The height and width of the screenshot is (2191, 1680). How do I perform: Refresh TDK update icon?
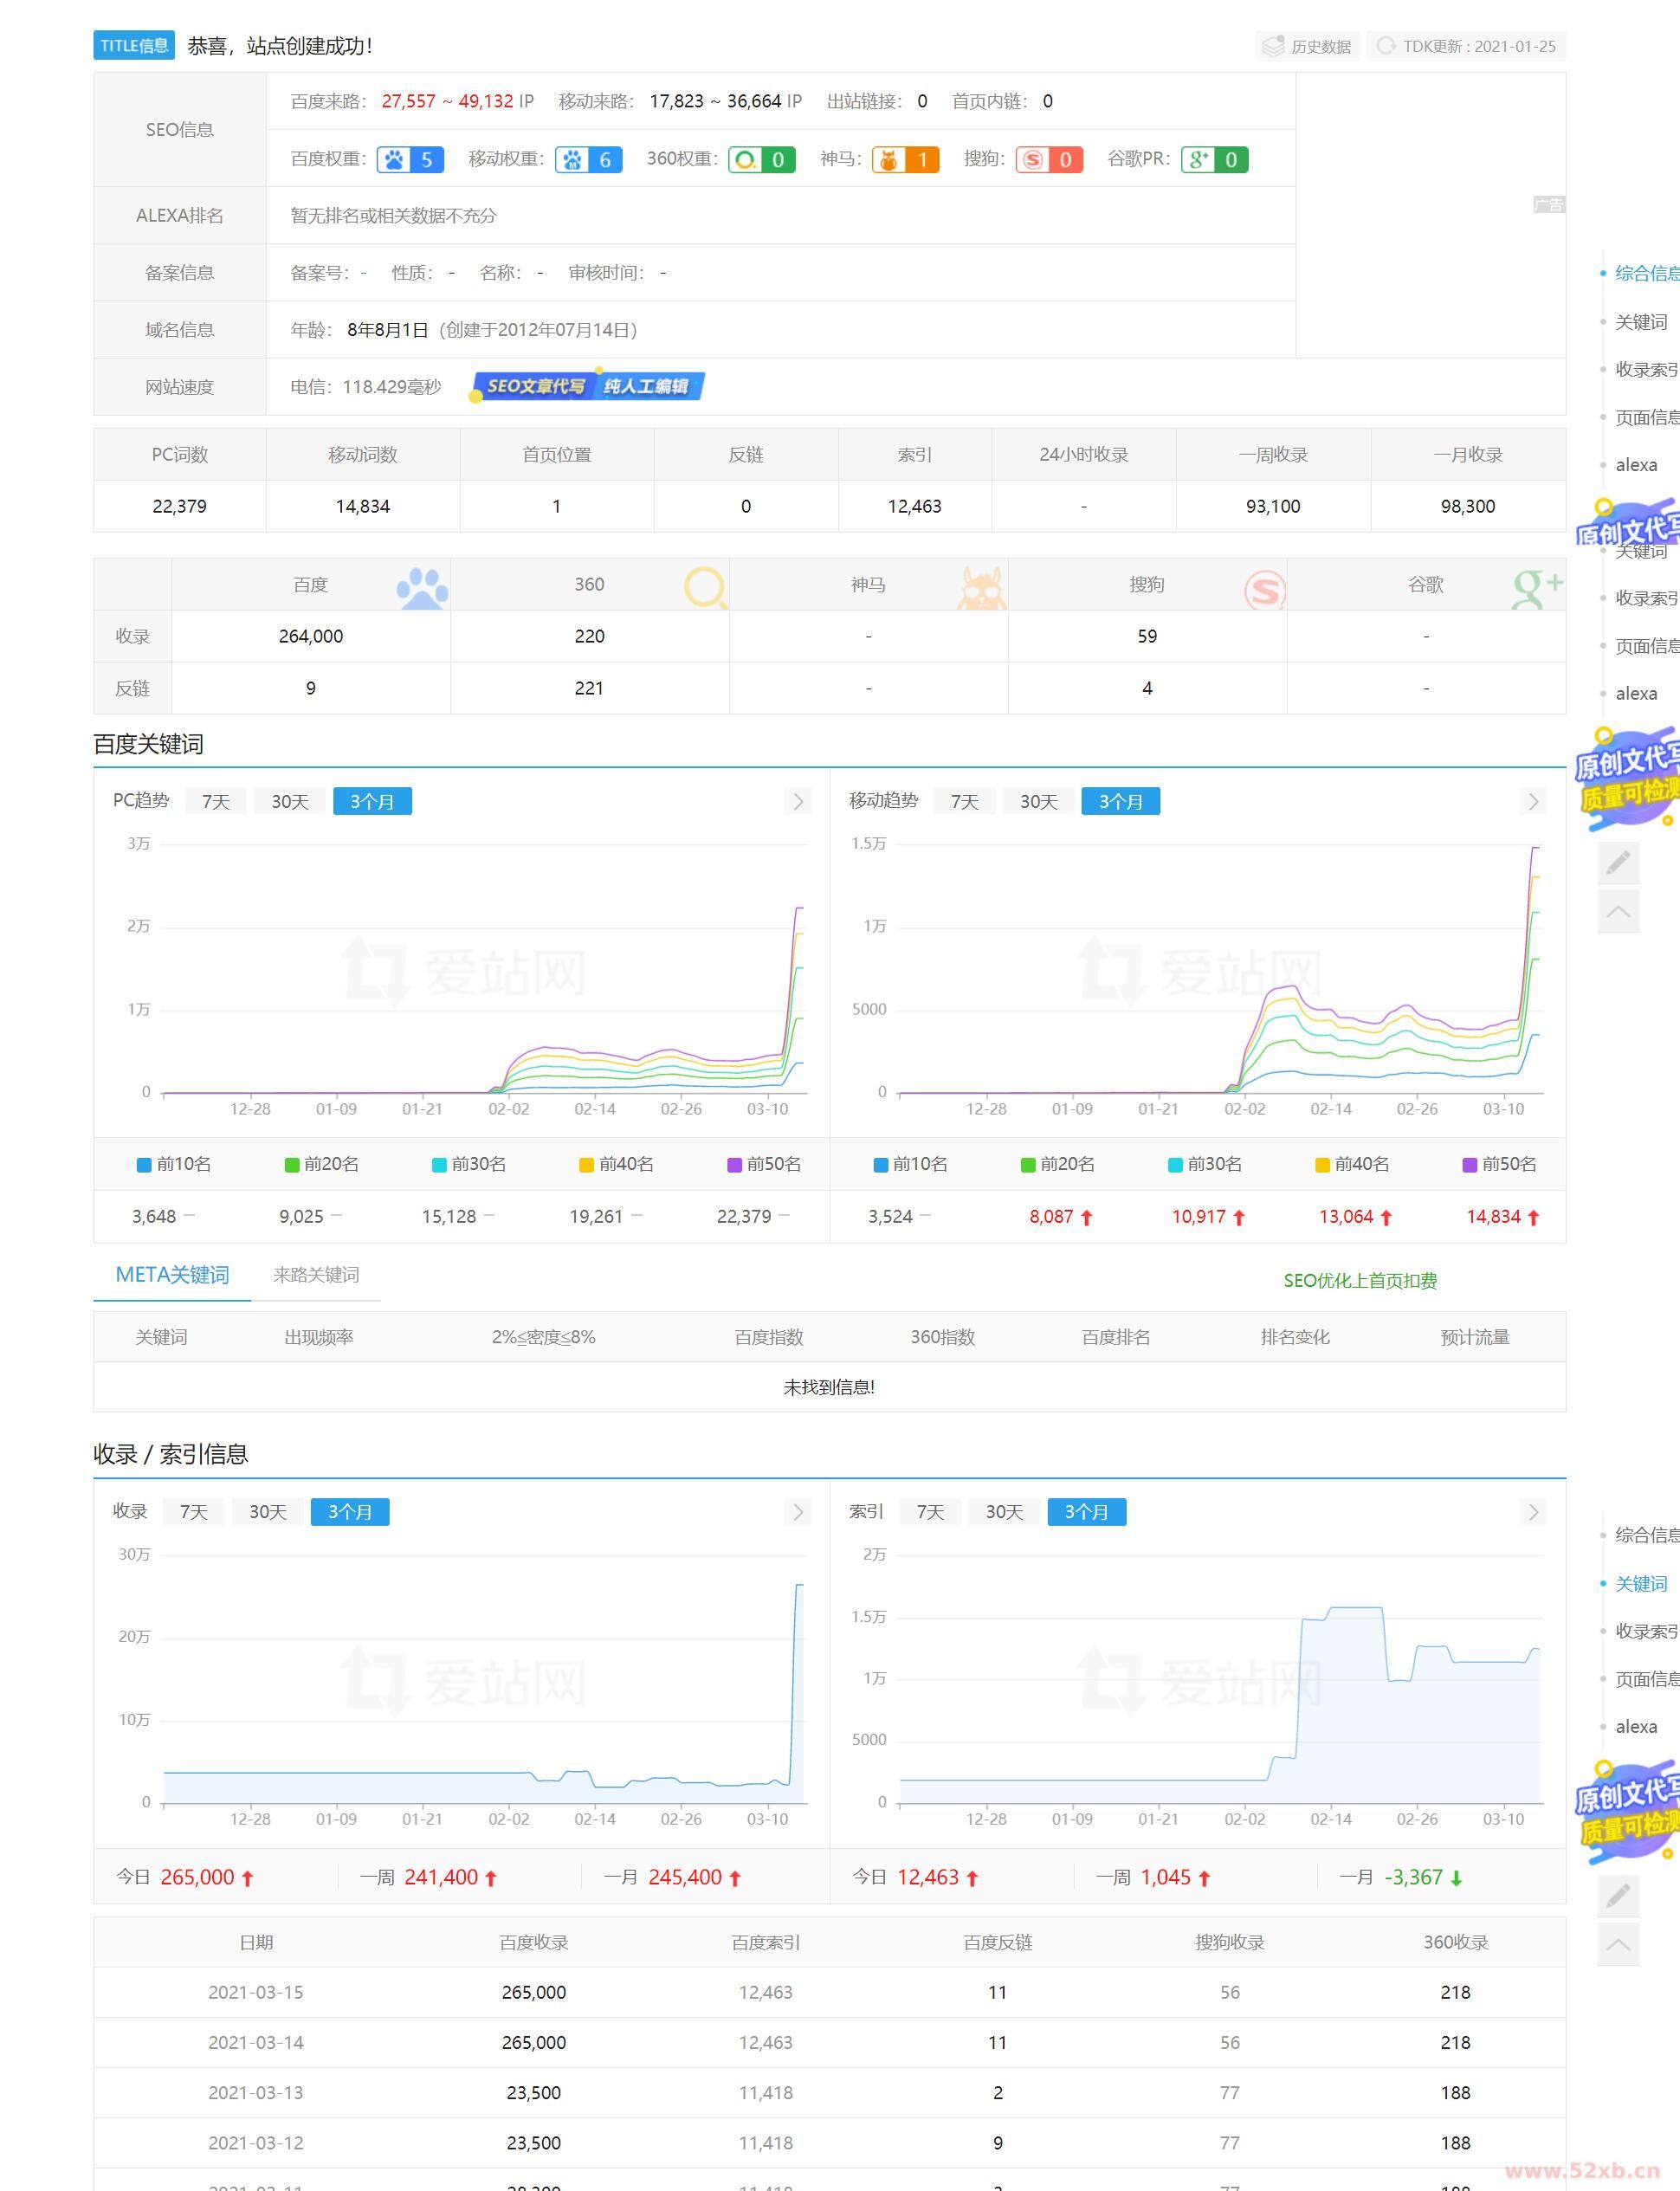(1386, 46)
